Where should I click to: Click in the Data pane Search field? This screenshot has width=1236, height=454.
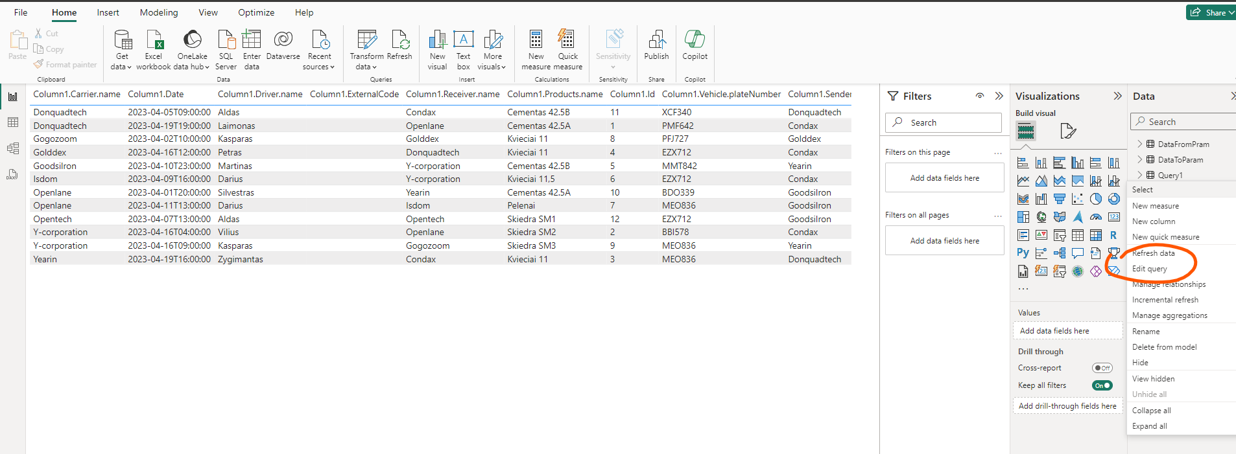point(1183,122)
